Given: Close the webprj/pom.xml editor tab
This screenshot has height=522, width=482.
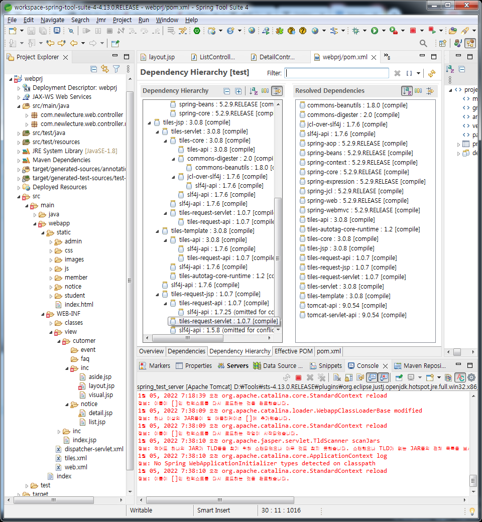Looking at the screenshot, I should tap(374, 58).
